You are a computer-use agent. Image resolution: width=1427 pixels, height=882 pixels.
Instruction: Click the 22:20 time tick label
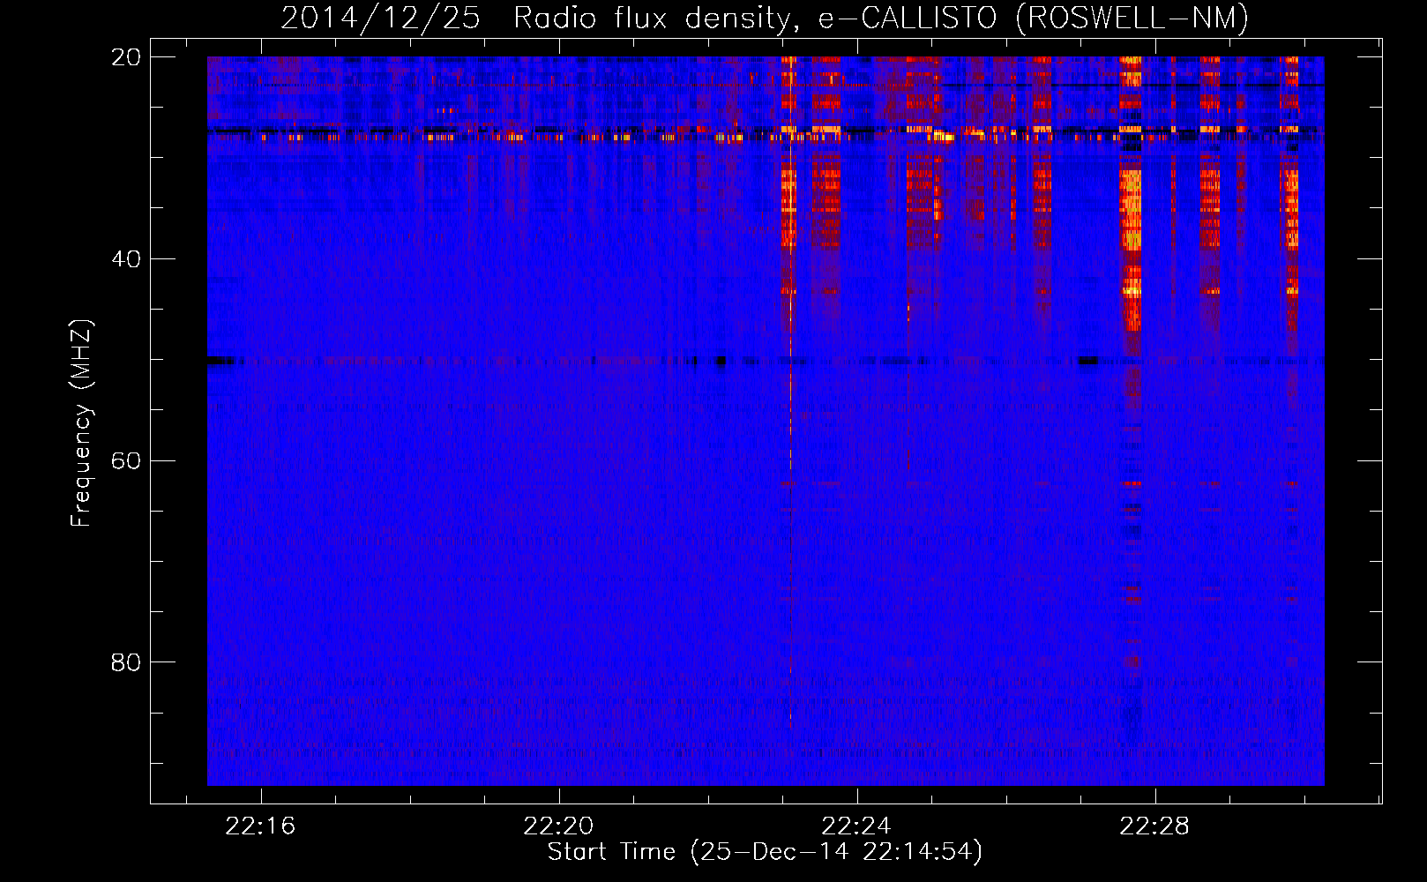558,826
